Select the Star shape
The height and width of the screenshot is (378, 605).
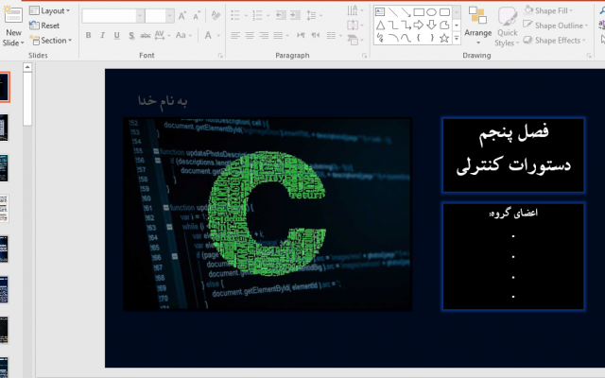pos(444,38)
